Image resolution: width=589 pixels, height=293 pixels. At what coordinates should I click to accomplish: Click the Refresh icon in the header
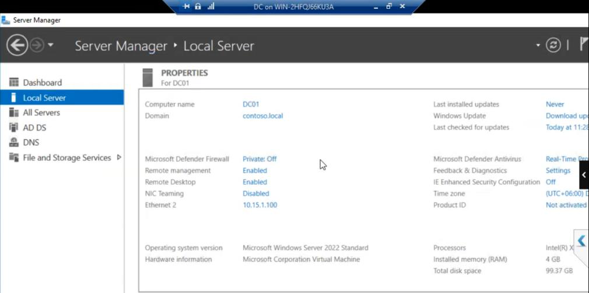click(x=553, y=45)
